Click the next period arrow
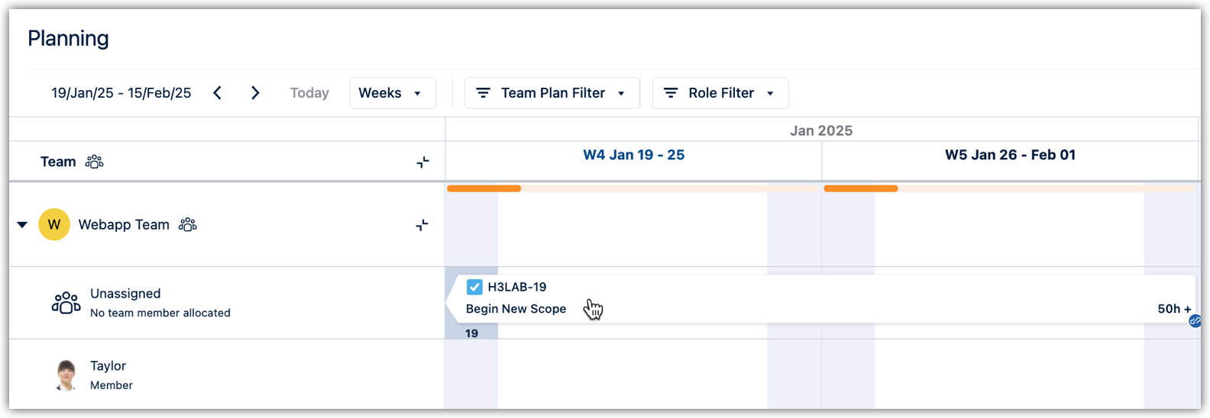1210x418 pixels. [x=255, y=93]
